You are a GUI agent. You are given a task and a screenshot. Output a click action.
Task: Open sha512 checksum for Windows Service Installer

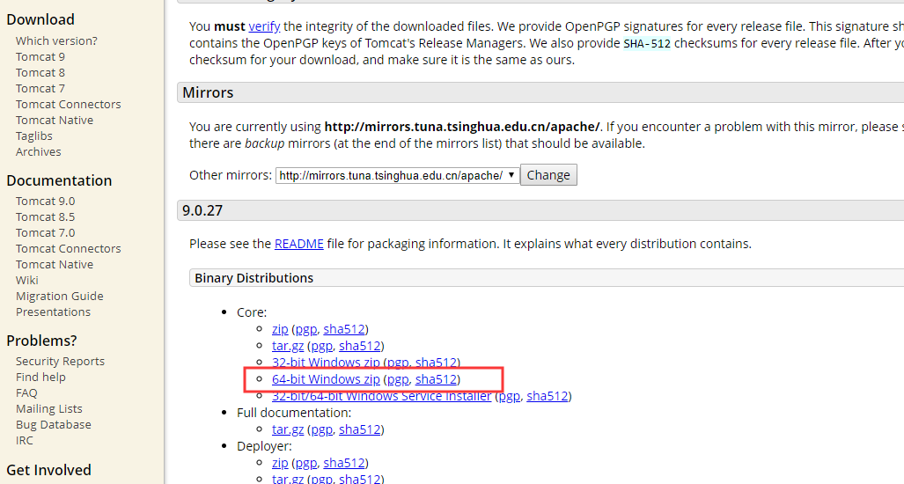point(548,396)
